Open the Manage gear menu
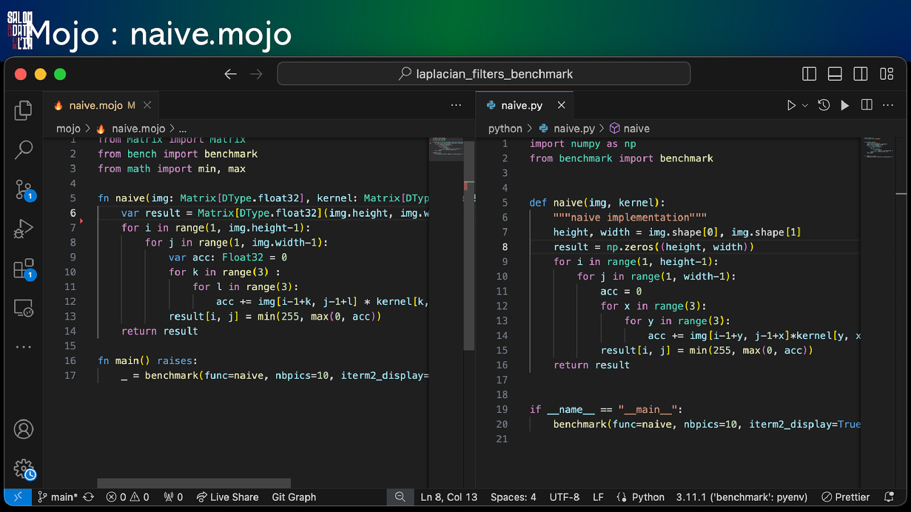 tap(23, 469)
